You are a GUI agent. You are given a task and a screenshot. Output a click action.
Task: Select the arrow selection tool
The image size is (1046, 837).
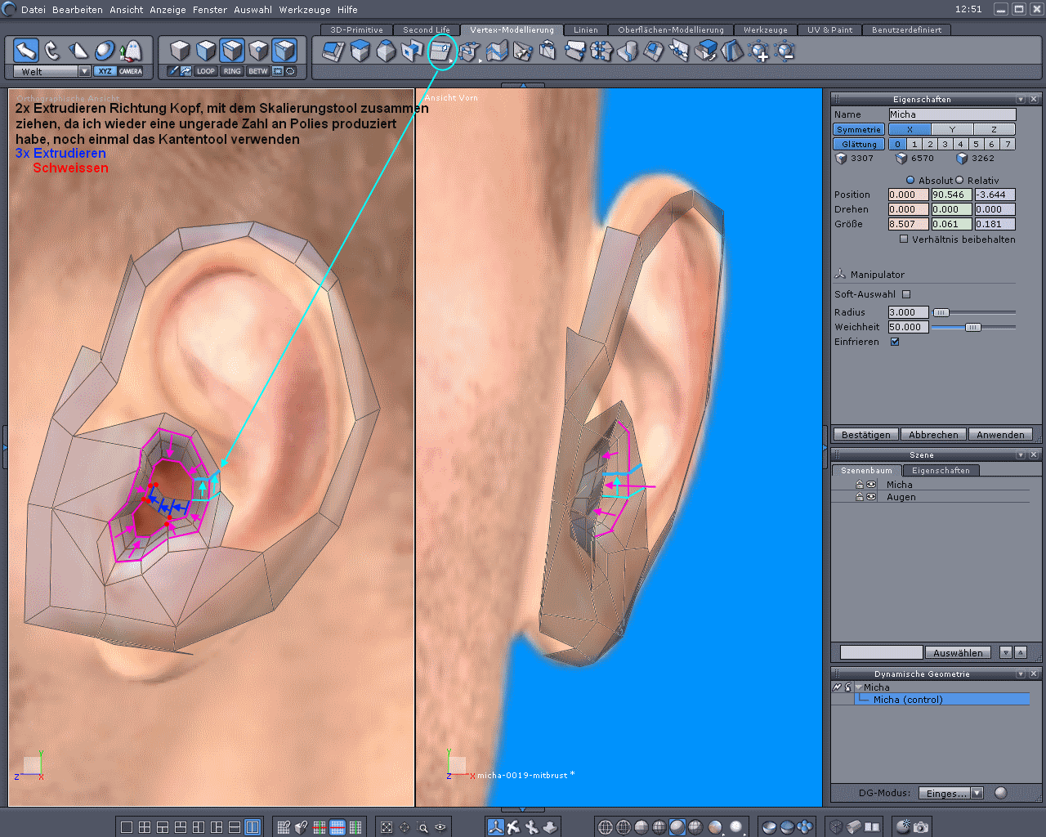coord(26,51)
